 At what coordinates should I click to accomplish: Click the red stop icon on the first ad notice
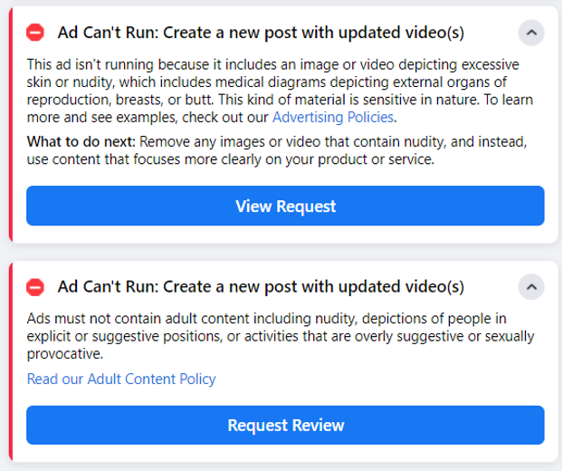pyautogui.click(x=35, y=33)
